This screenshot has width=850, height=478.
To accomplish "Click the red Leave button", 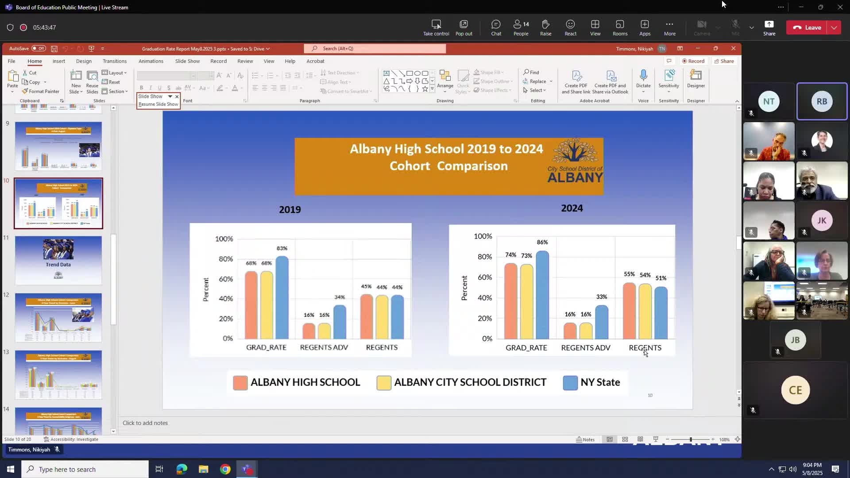I will [x=807, y=27].
